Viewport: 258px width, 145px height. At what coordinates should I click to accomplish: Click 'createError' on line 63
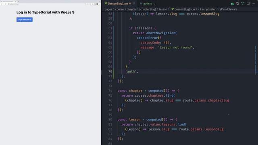coord(147,38)
